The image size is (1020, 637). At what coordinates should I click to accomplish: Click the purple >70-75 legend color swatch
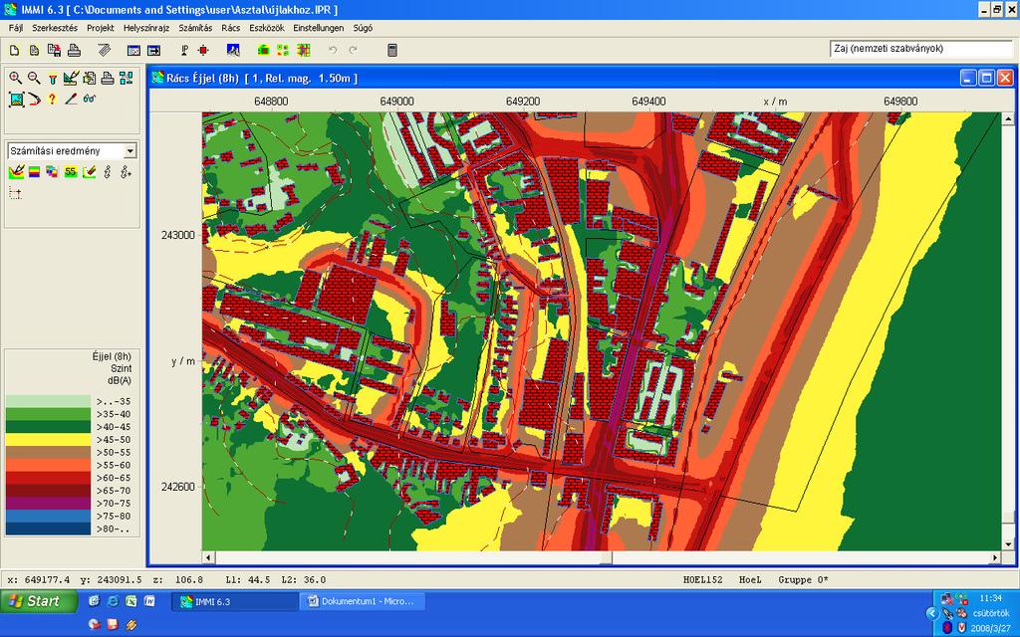[48, 503]
